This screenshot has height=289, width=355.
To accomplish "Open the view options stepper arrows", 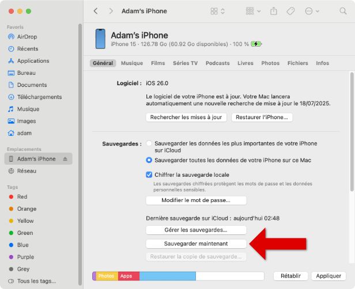I will 223,11.
